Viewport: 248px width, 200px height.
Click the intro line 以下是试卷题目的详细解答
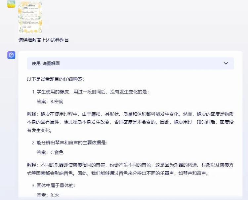(55, 79)
